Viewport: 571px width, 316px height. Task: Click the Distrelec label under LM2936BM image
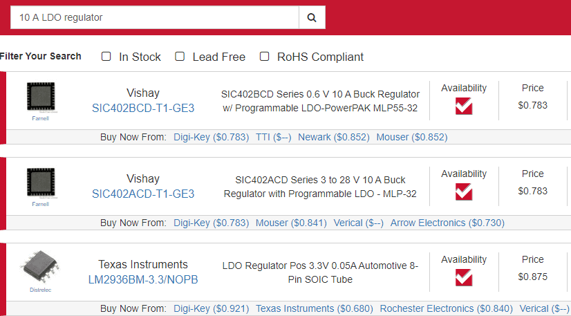(x=39, y=290)
